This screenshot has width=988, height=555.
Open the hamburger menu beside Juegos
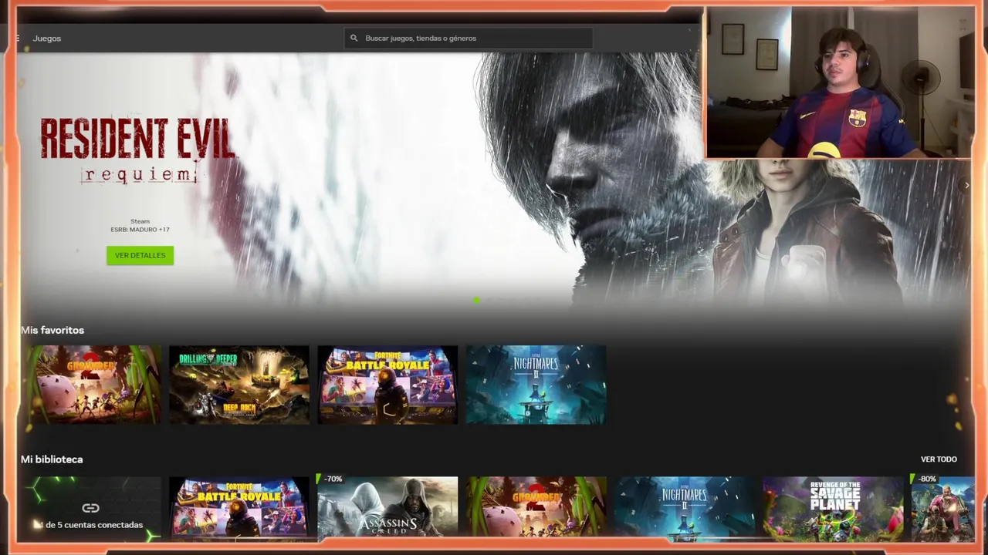[x=17, y=38]
